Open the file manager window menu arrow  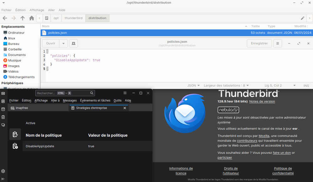click(3, 3)
